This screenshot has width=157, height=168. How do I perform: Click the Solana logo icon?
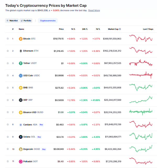pos(21,137)
